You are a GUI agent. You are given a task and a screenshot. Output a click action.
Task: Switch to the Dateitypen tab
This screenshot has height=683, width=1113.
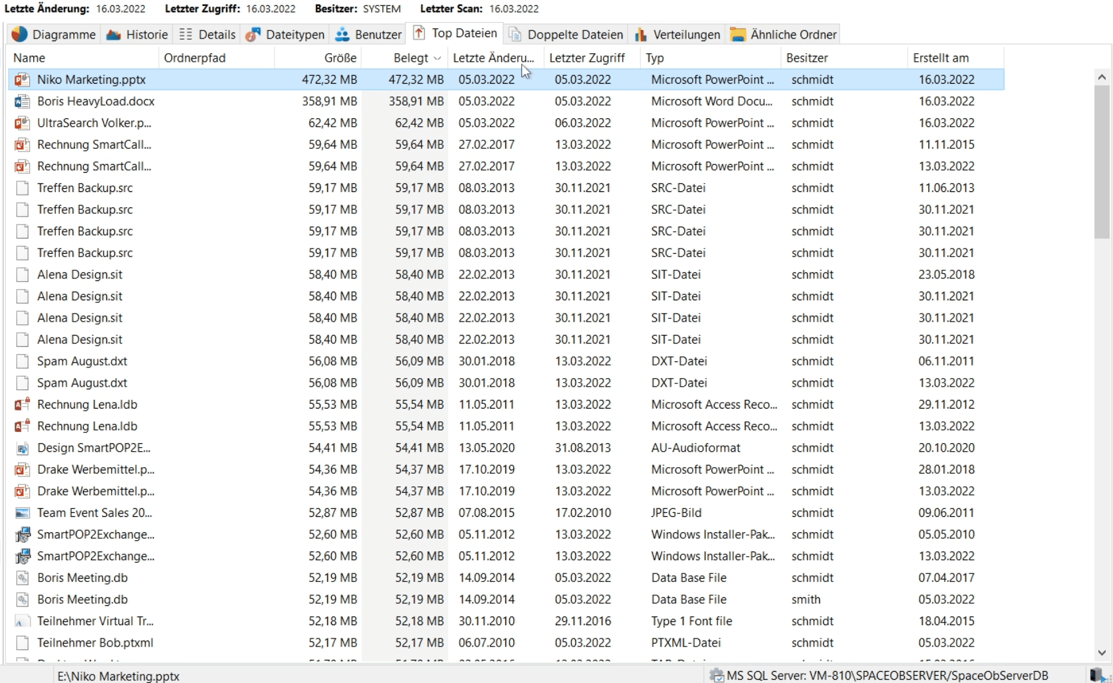(285, 34)
